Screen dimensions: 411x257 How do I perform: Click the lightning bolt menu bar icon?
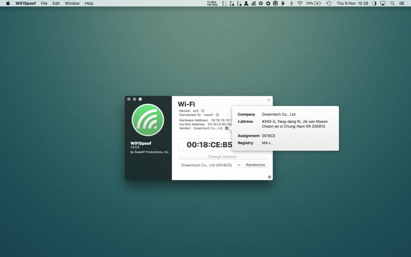click(x=283, y=4)
